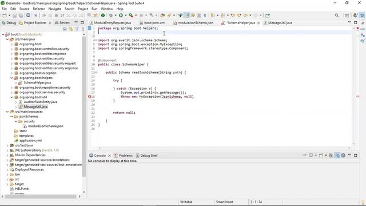Collapse the boot project tree node
This screenshot has height=206, width=366.
click(3, 34)
